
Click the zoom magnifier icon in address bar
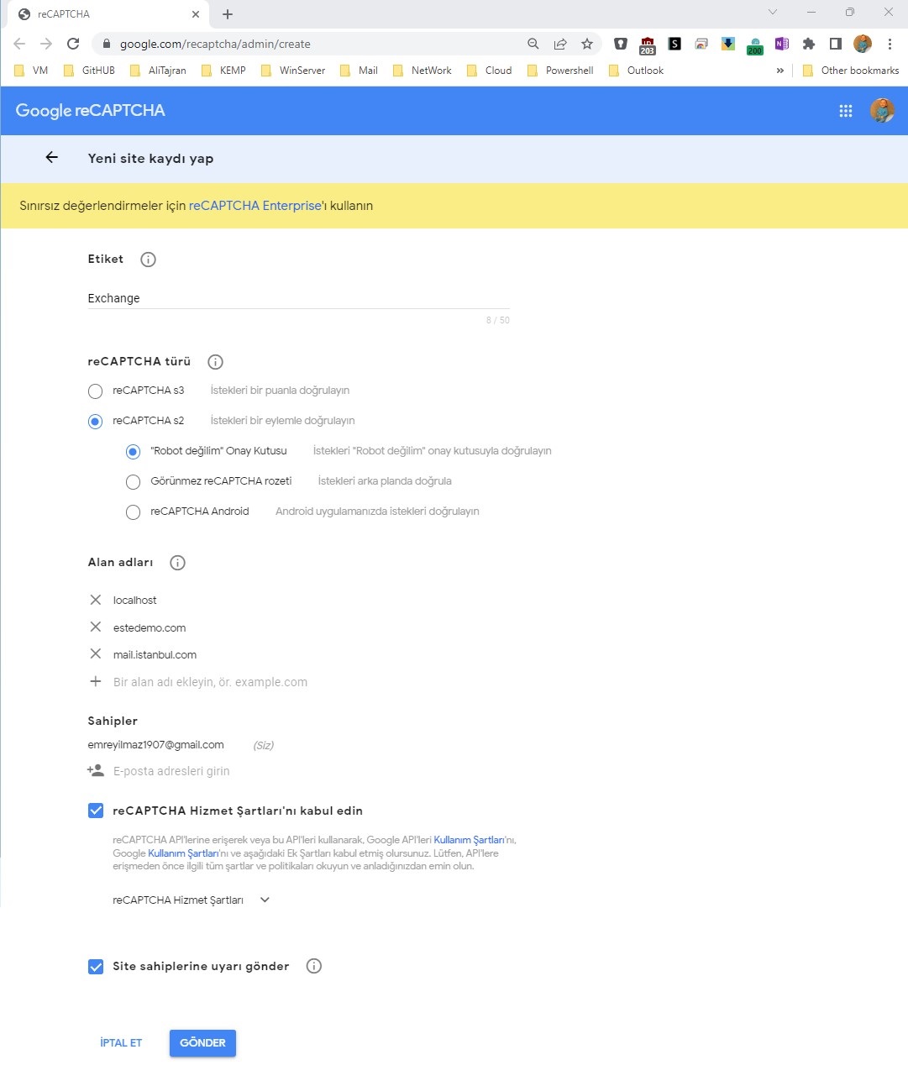point(533,44)
